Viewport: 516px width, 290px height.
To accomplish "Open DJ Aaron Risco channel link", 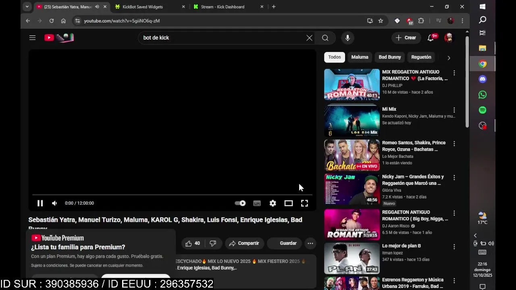I will pos(395,226).
